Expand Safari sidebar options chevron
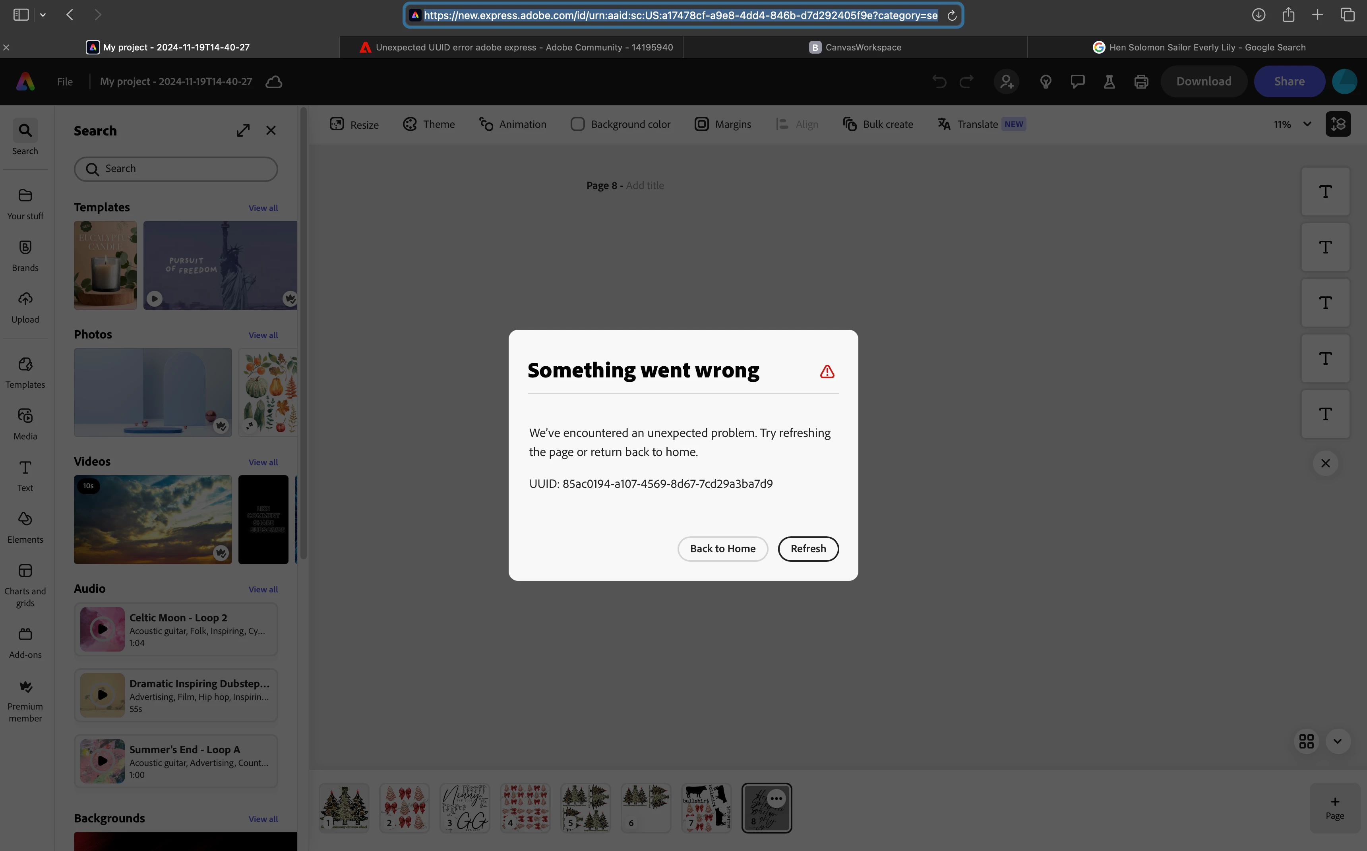 pyautogui.click(x=43, y=15)
